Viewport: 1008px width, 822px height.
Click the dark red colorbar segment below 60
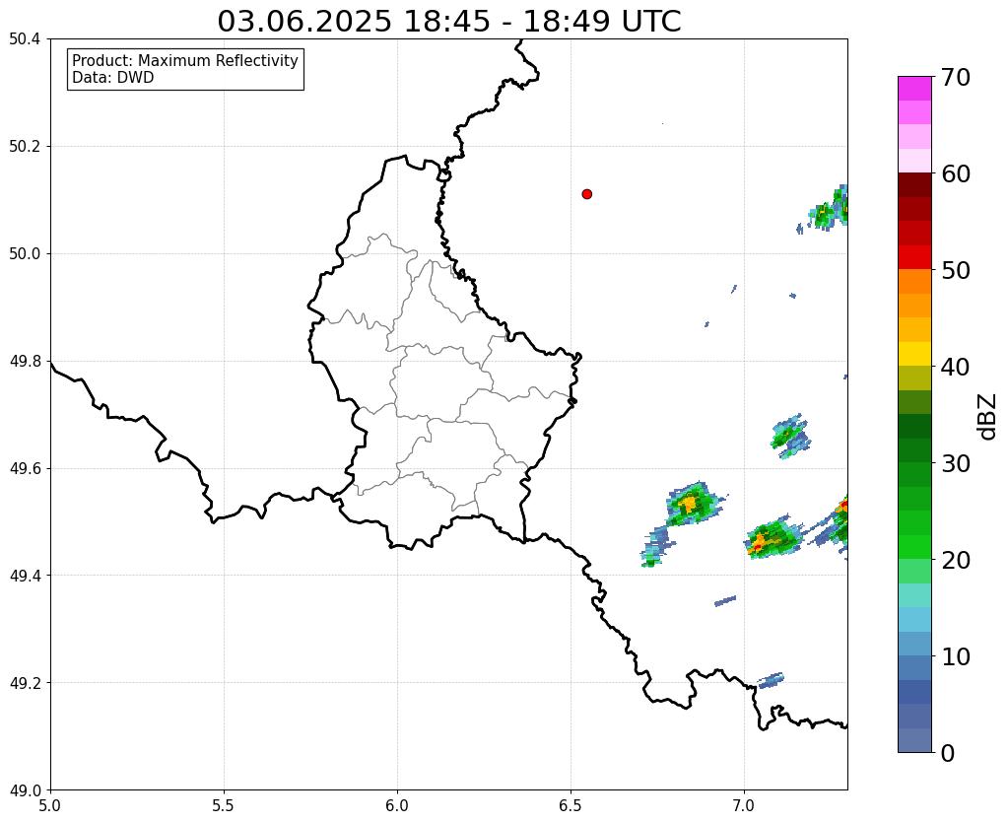[914, 185]
